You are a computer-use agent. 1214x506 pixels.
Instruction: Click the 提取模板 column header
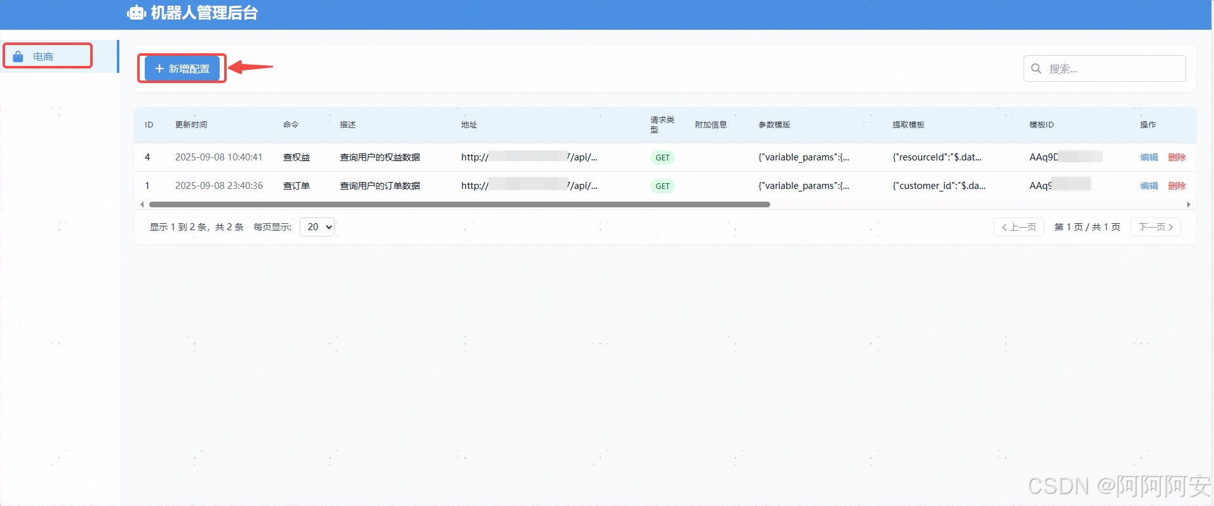tap(909, 125)
